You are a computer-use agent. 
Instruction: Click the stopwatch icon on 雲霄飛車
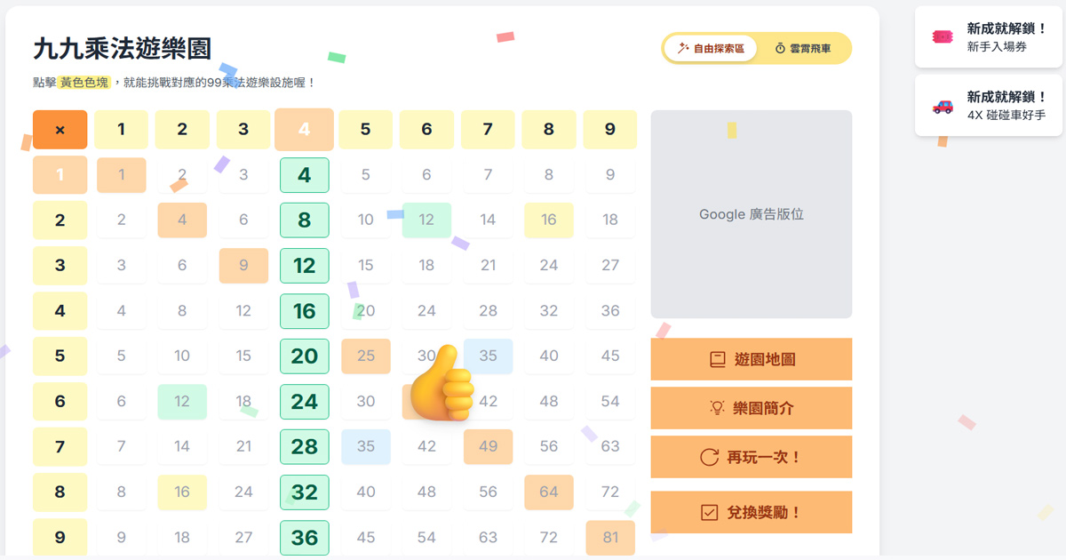coord(780,48)
